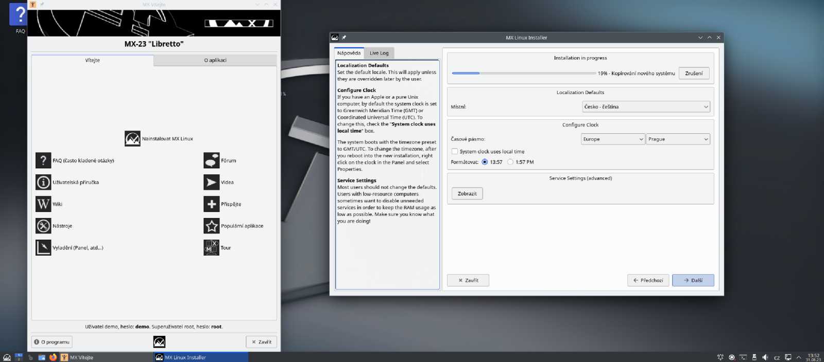The image size is (824, 362).
Task: Open Vyladění (Panel, atd...) icon
Action: 43,247
